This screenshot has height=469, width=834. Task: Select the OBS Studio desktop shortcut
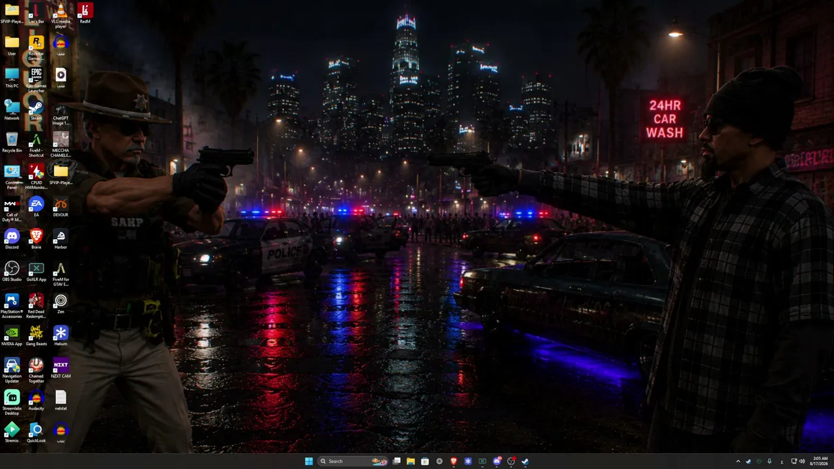[x=12, y=272]
